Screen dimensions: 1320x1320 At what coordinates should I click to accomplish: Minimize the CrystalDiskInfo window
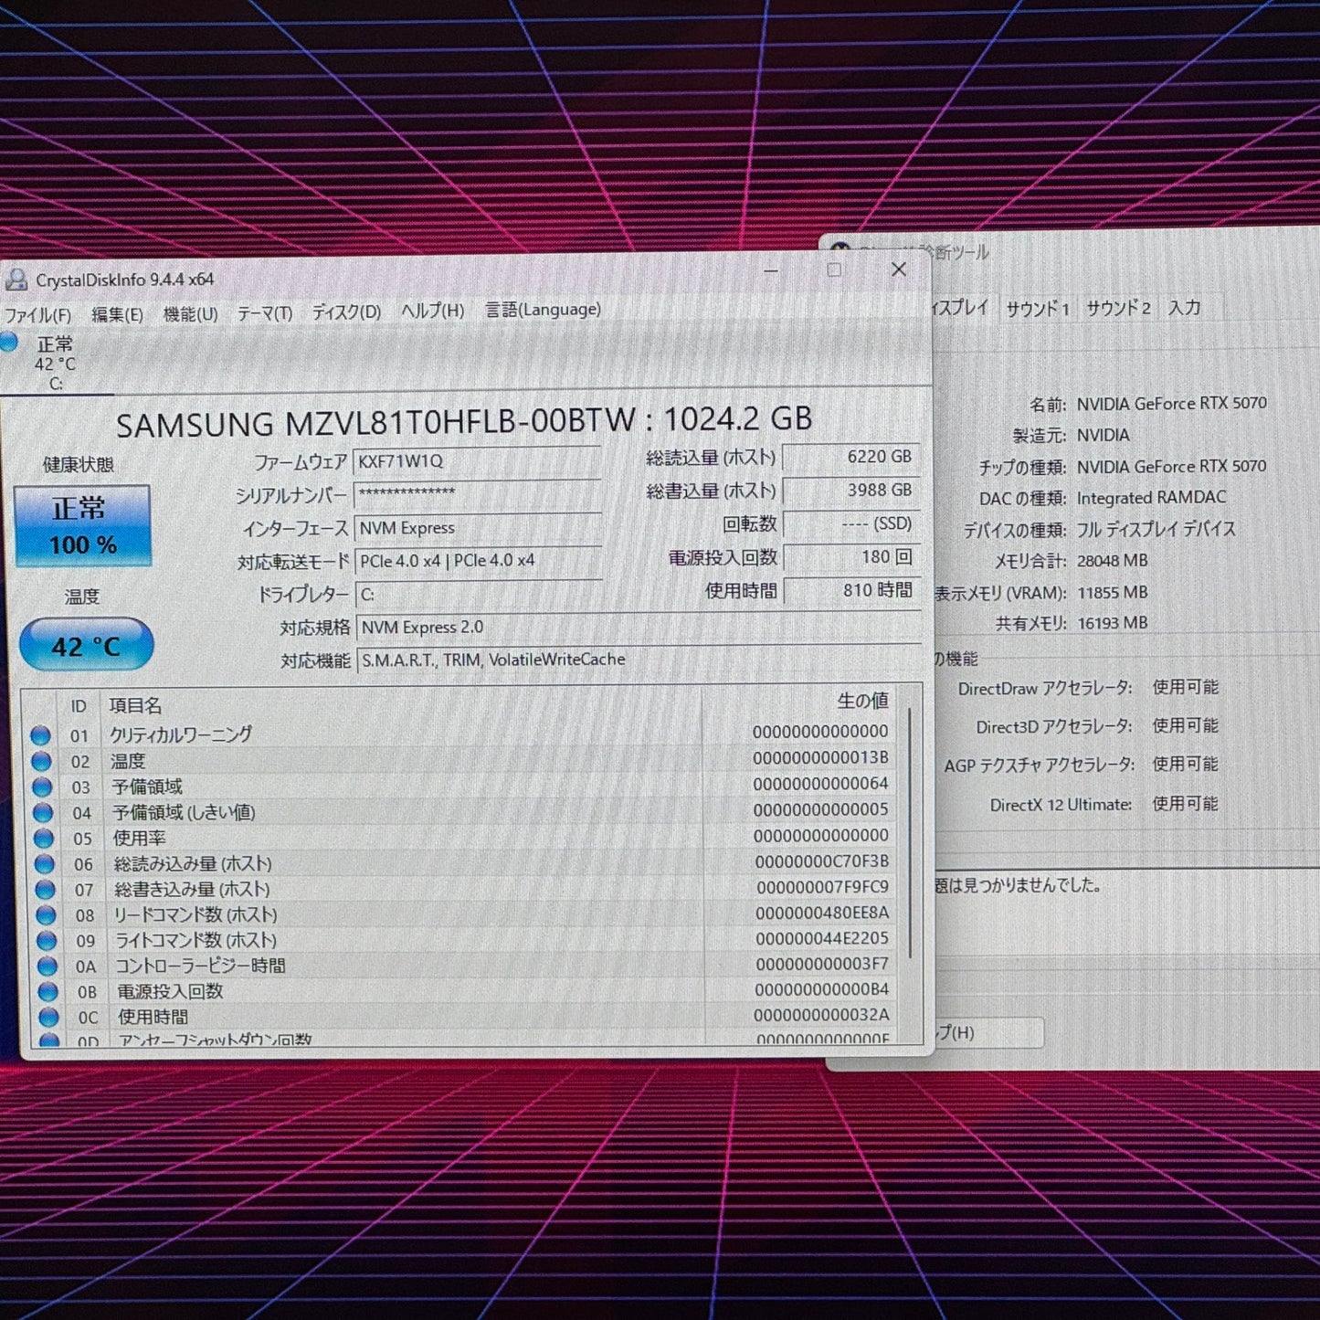[x=771, y=270]
